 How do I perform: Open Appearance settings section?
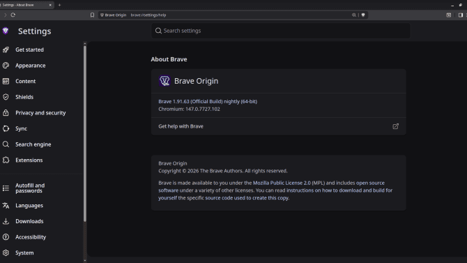(x=31, y=66)
